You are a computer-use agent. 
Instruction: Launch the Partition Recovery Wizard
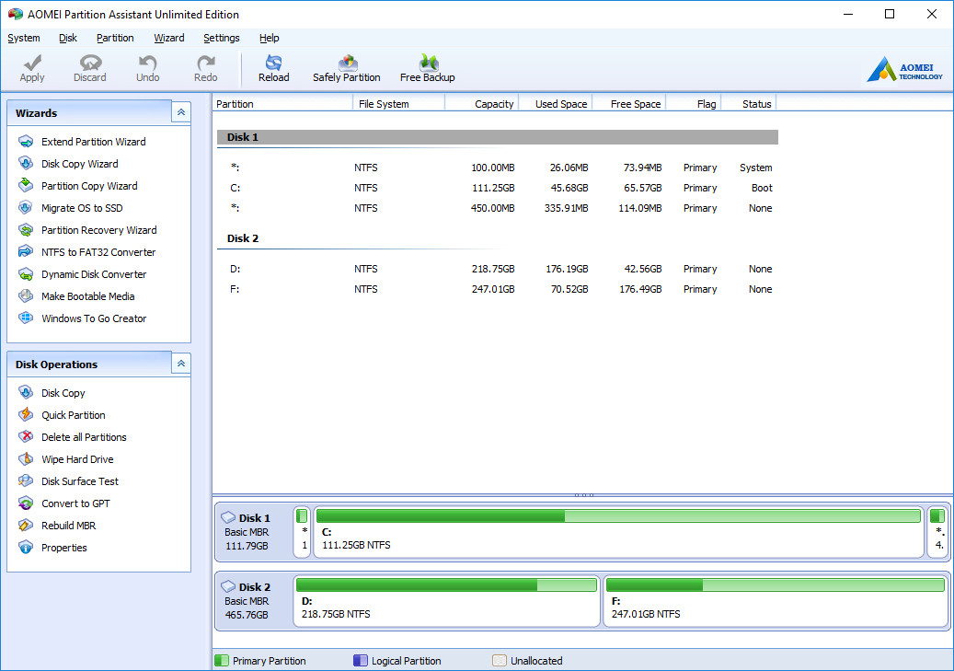(99, 230)
